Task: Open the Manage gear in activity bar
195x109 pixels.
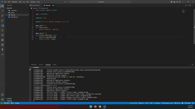Action: point(2,100)
